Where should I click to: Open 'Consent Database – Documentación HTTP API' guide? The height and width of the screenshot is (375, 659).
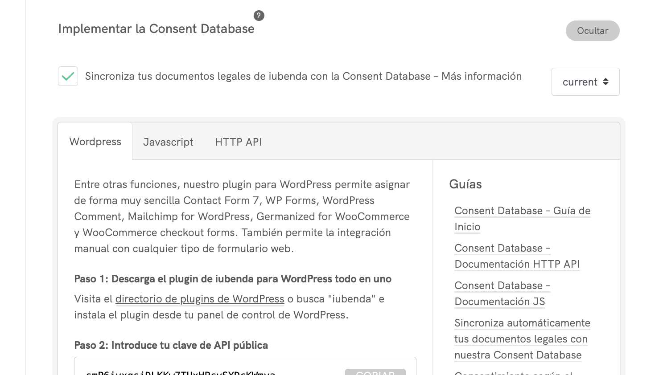[517, 256]
